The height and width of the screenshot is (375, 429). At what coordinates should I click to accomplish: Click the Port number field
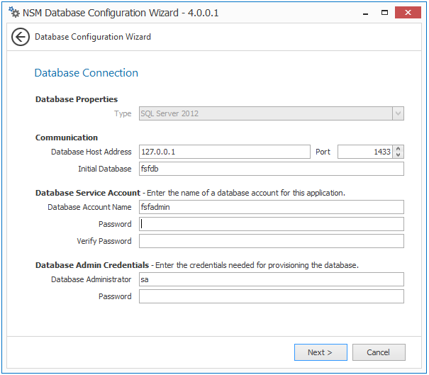tap(364, 152)
